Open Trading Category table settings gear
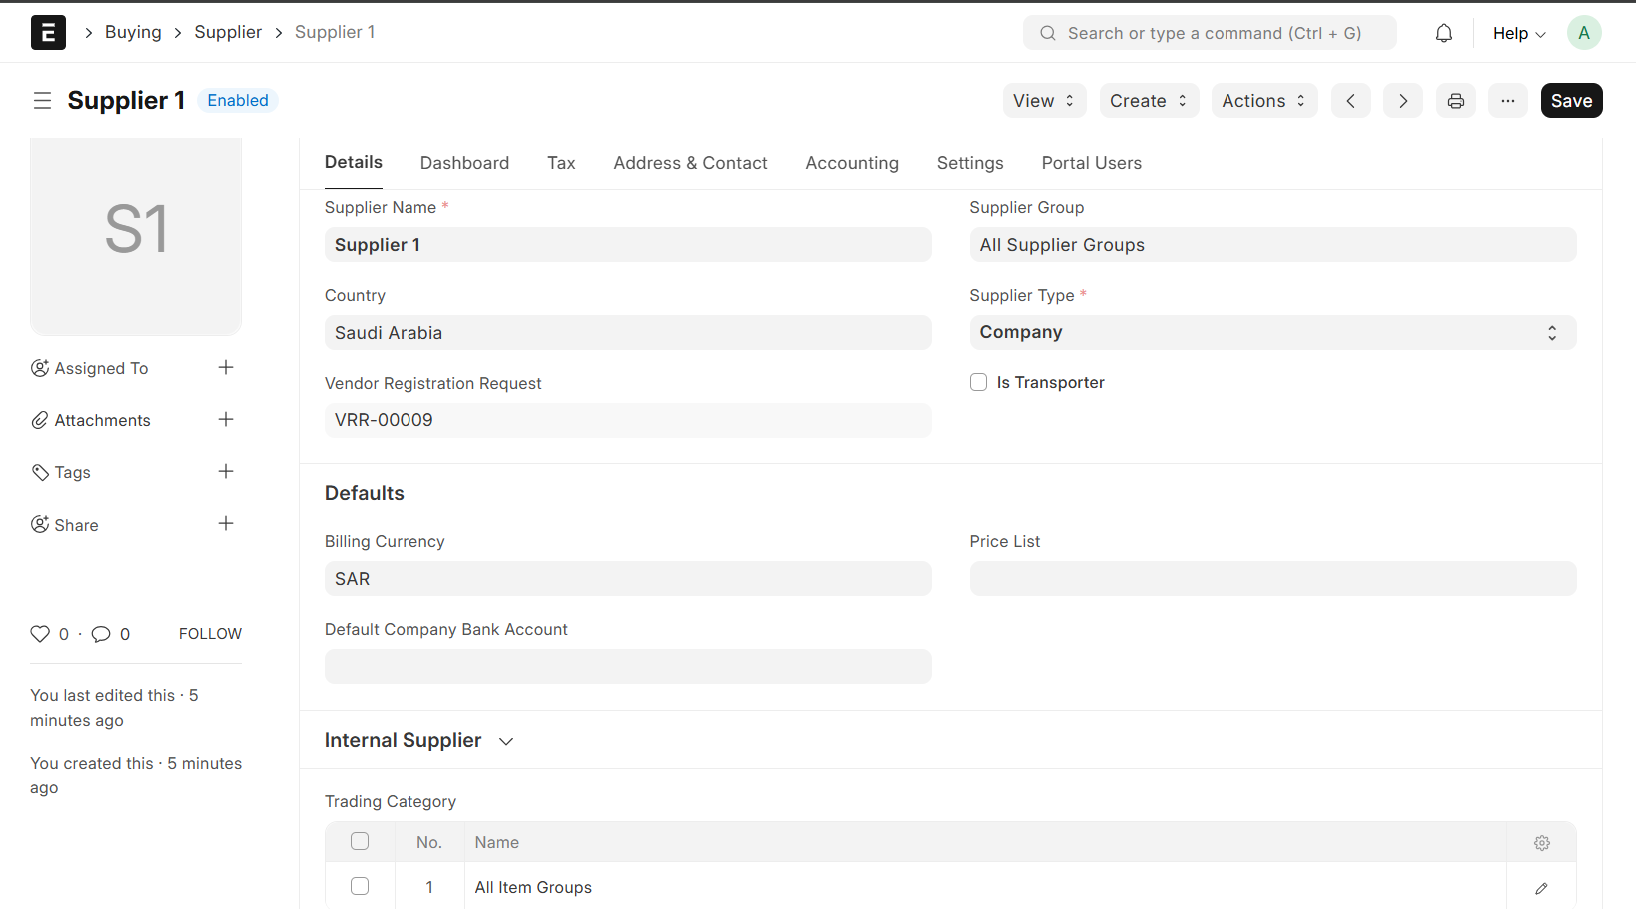 click(1541, 843)
